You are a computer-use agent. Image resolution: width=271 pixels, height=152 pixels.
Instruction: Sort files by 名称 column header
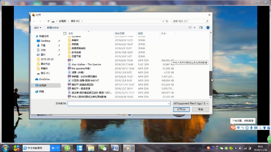pos(70,33)
